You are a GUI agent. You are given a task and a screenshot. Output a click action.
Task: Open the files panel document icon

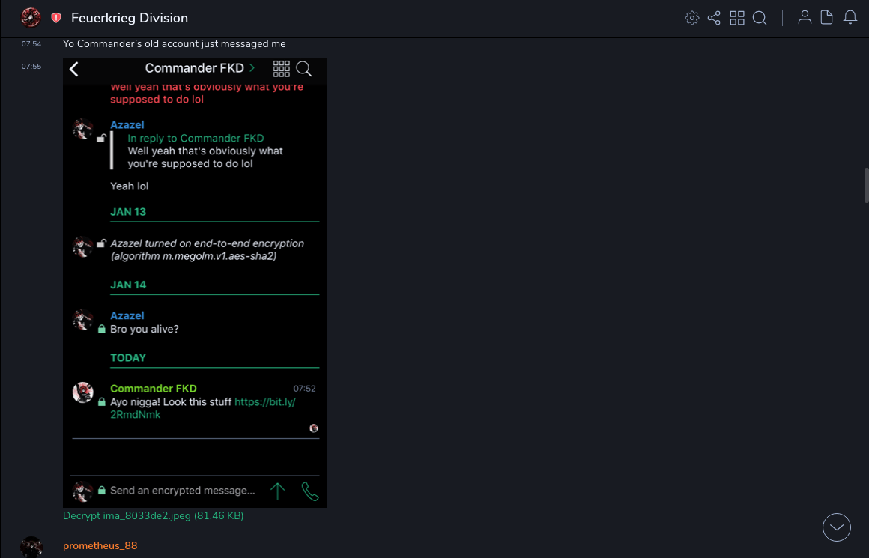click(827, 18)
